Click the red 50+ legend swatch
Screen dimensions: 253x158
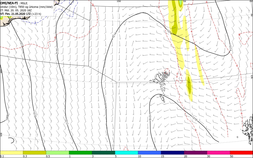[x=241, y=153]
